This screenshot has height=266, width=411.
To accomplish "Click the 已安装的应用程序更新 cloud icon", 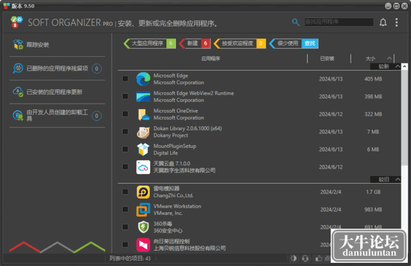I will [x=18, y=92].
